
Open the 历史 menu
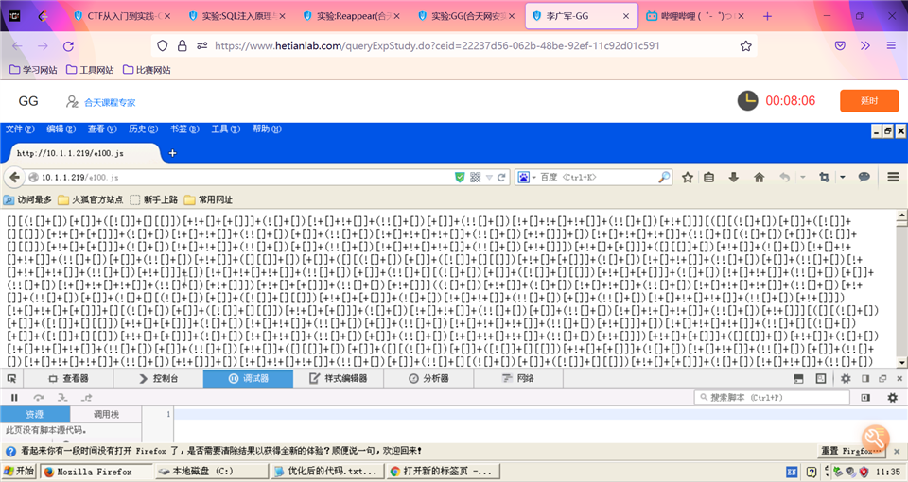coord(143,129)
